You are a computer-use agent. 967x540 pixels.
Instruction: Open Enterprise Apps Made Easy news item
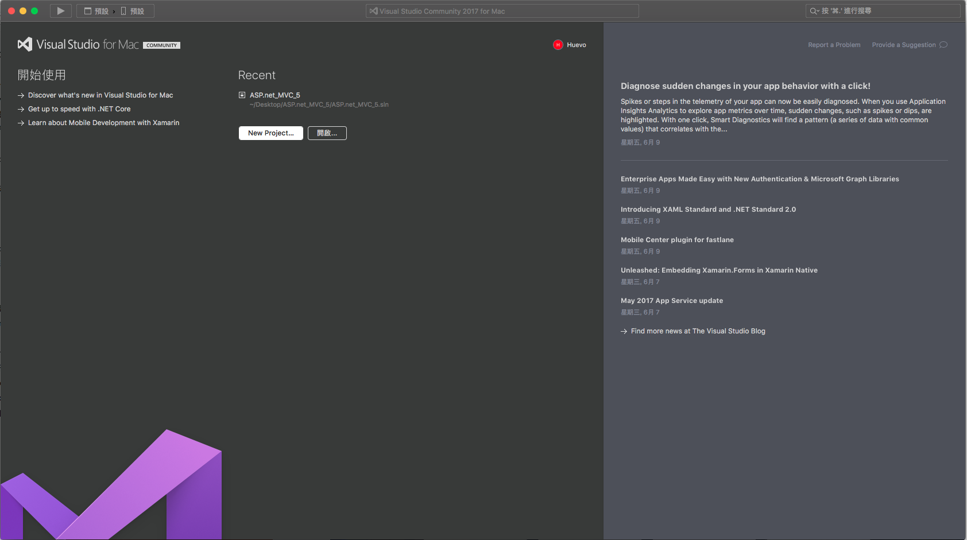(x=760, y=179)
